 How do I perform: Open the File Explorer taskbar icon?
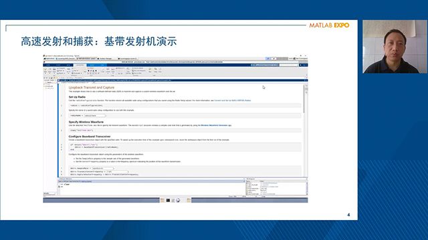[x=163, y=200]
